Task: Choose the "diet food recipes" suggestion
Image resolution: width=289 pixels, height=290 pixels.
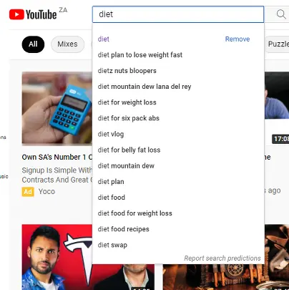Action: tap(123, 229)
